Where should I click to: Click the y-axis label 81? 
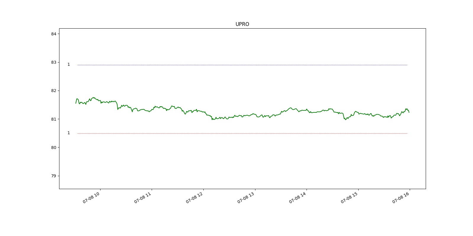[54, 119]
